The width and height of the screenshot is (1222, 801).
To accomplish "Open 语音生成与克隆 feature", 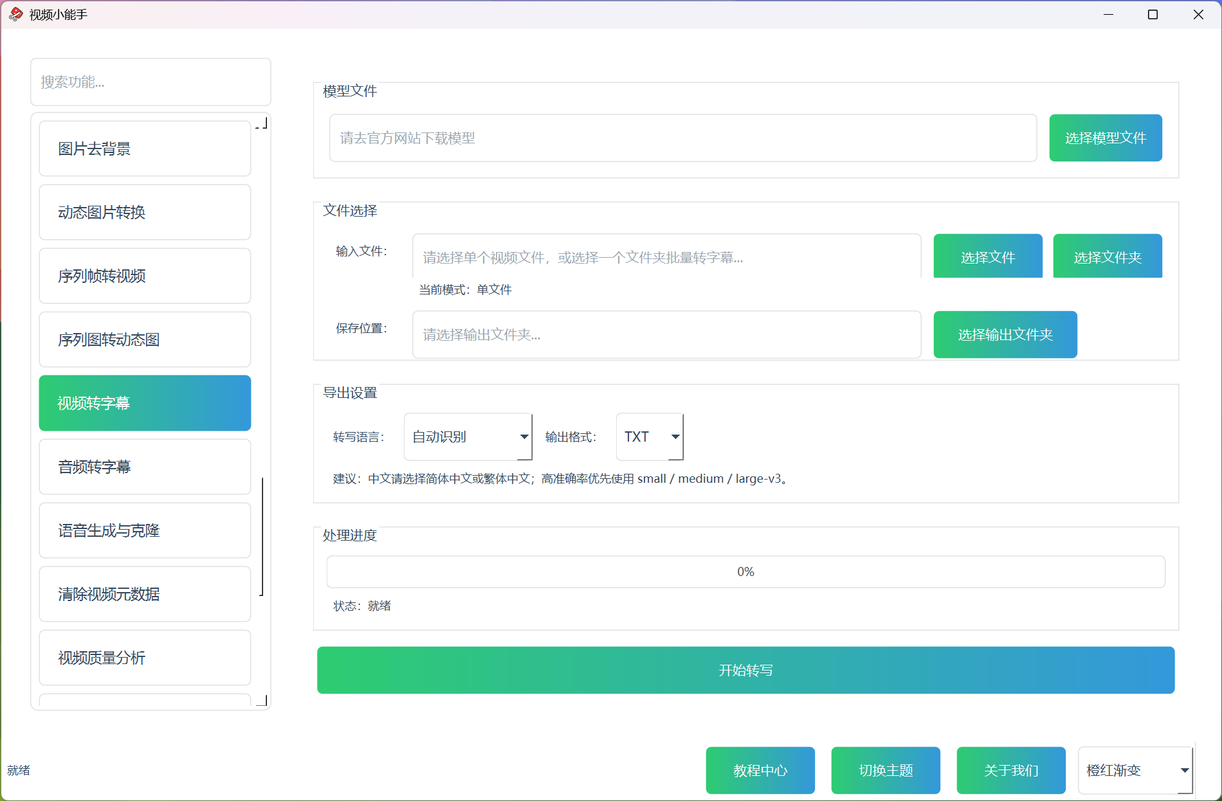I will [x=145, y=530].
